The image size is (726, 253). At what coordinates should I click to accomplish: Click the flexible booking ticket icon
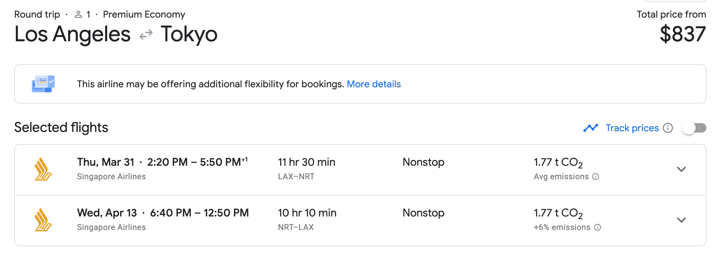[x=43, y=84]
